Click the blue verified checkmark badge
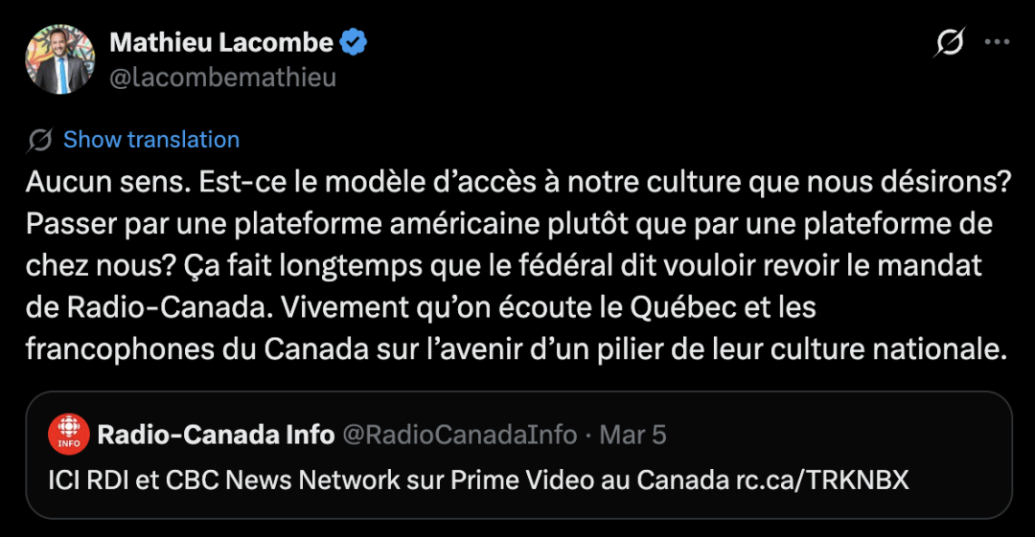The height and width of the screenshot is (537, 1035). (x=355, y=42)
